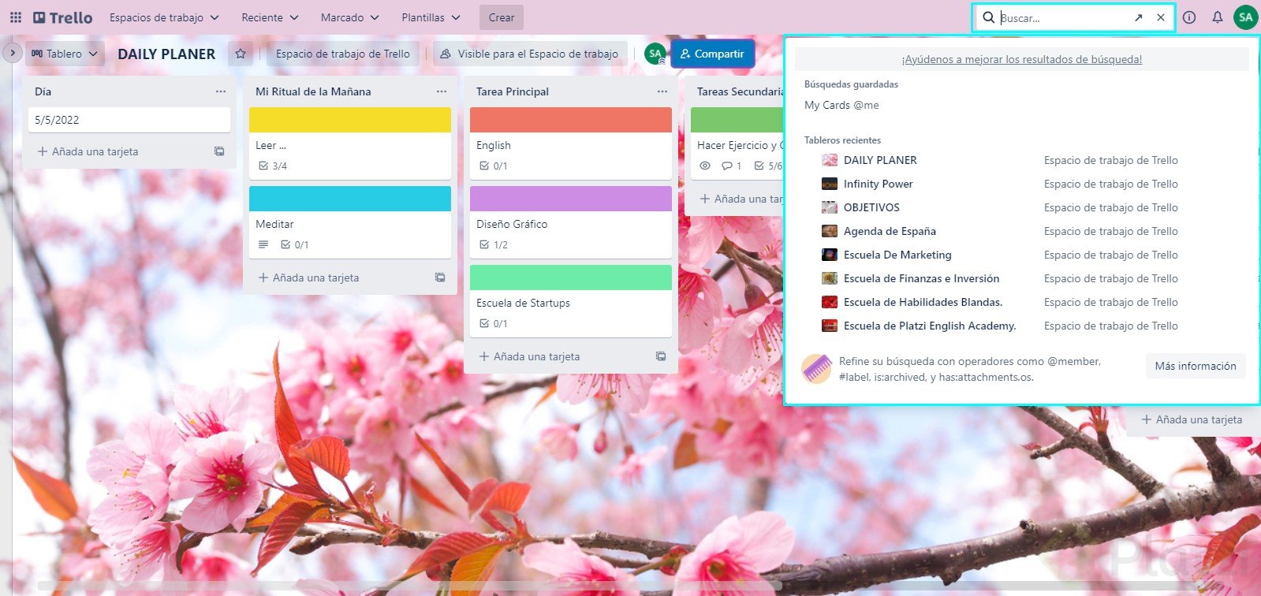Click Más información button
This screenshot has width=1261, height=596.
(x=1196, y=366)
